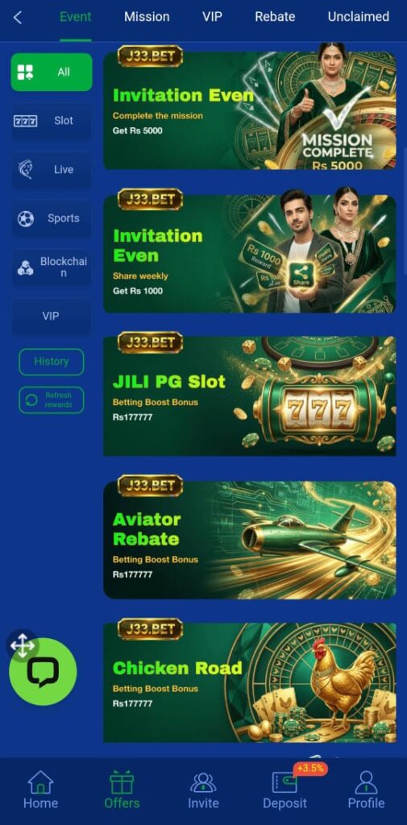The width and height of the screenshot is (407, 825).
Task: Open the Chicken Road promotion banner
Action: 250,682
